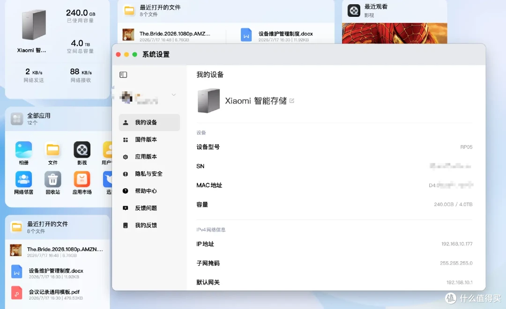The width and height of the screenshot is (506, 309).
Task: Open 我的反馈 in sidebar
Action: 149,225
